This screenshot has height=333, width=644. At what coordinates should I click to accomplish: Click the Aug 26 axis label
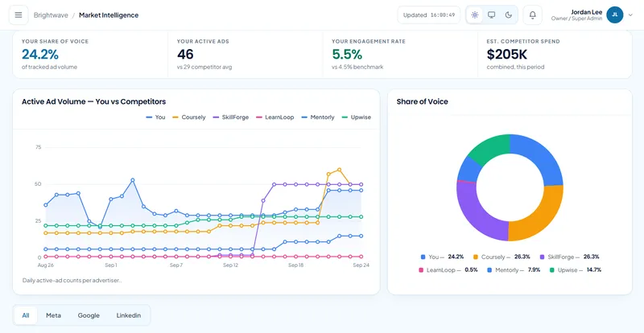tap(46, 265)
